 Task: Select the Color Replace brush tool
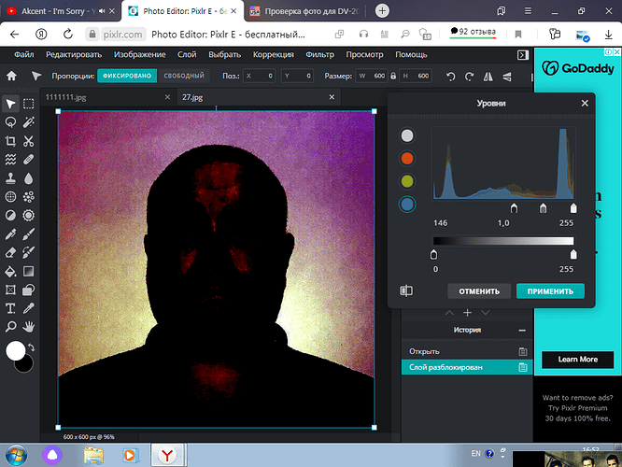28,252
